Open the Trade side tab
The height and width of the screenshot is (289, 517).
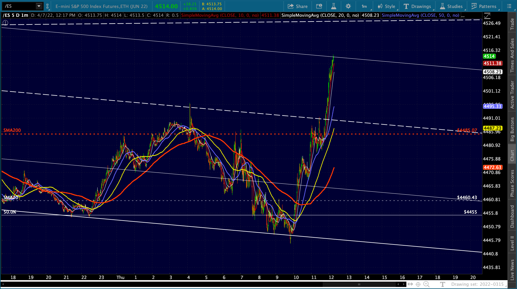[512, 24]
